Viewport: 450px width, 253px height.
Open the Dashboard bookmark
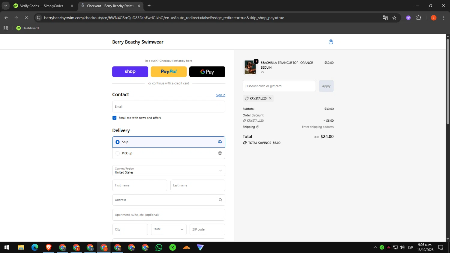coord(27,28)
